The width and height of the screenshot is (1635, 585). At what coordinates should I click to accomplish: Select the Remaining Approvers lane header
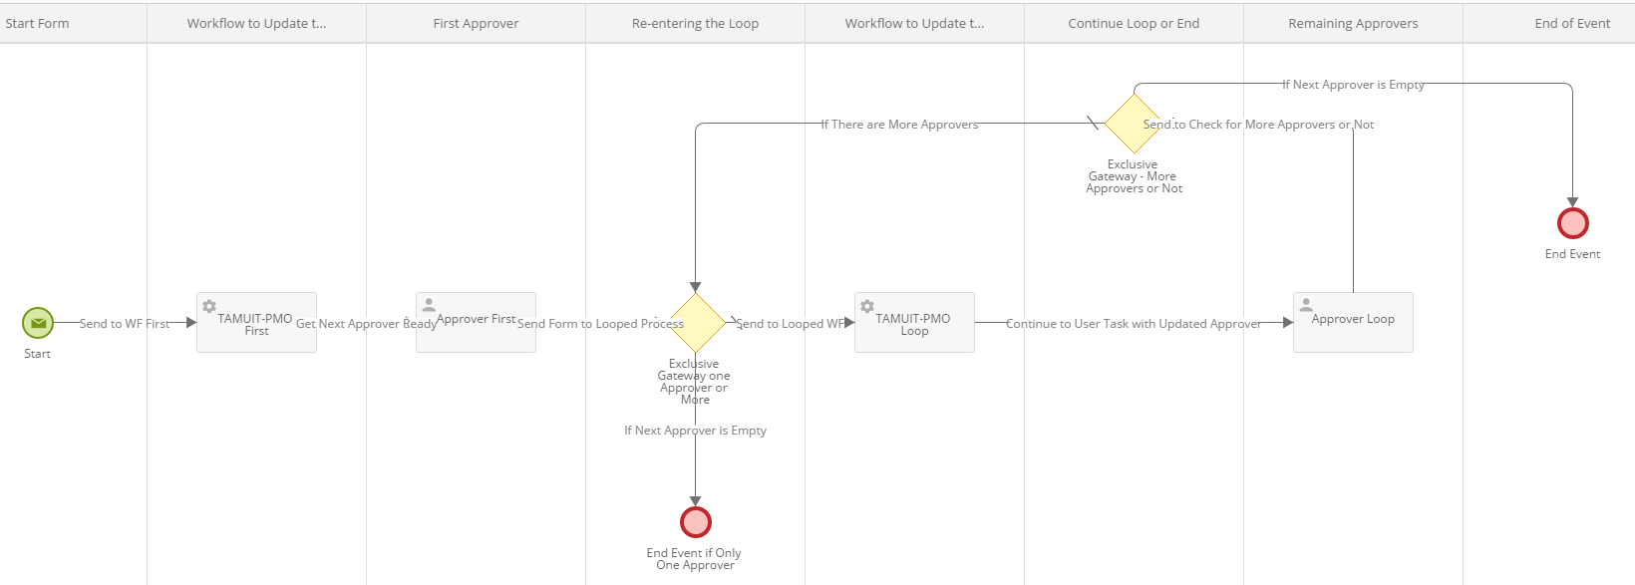[x=1353, y=24]
